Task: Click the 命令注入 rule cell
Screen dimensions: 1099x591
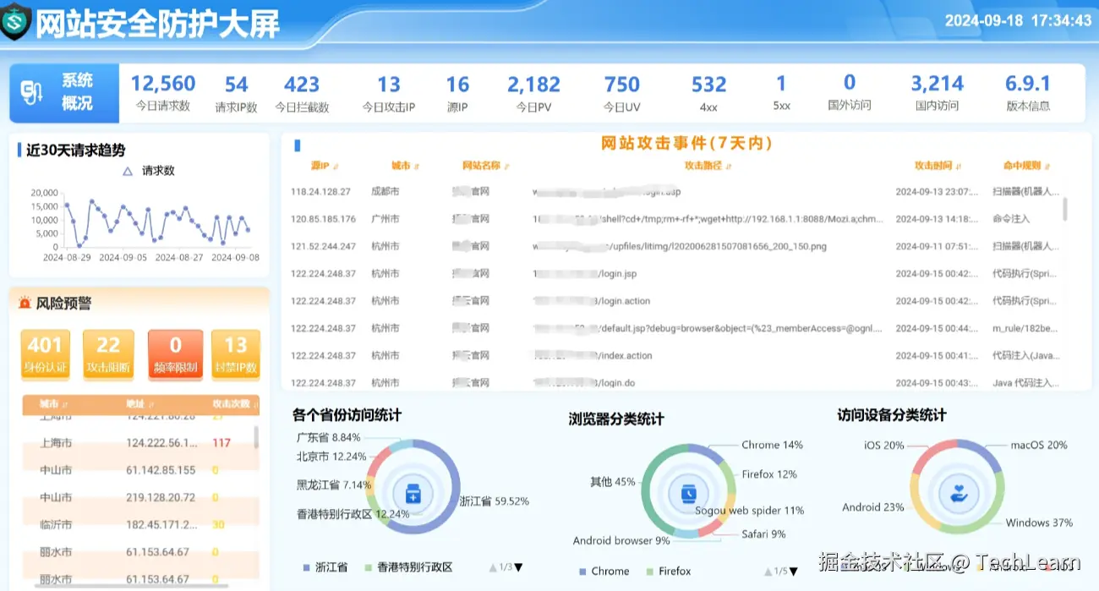Action: 1011,219
